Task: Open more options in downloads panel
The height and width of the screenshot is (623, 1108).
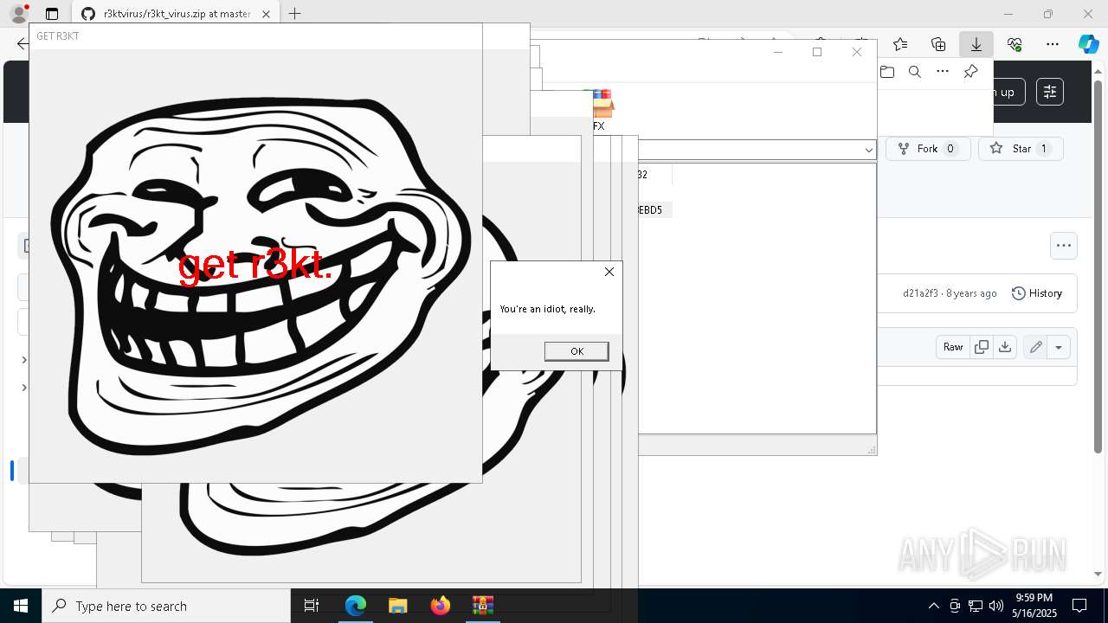Action: (943, 72)
